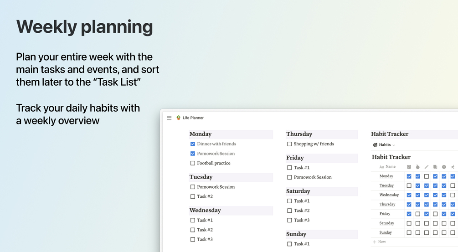Screen dimensions: 458x252
Task: Click the book habit column icon
Action: [435, 167]
